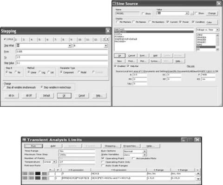Click the Run button
The width and height of the screenshot is (223, 185).
point(33,146)
